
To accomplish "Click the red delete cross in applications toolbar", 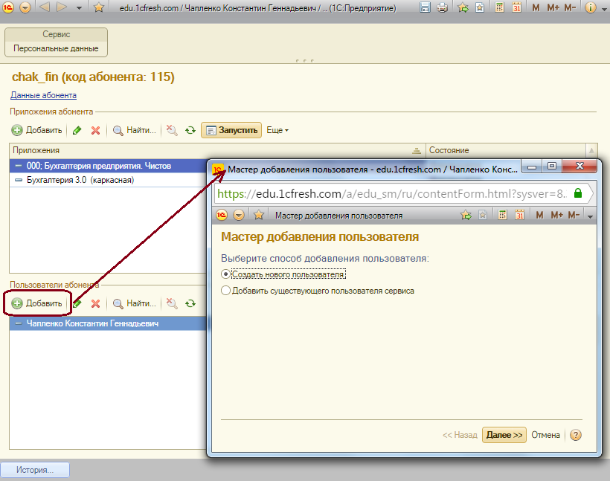I will pos(95,130).
